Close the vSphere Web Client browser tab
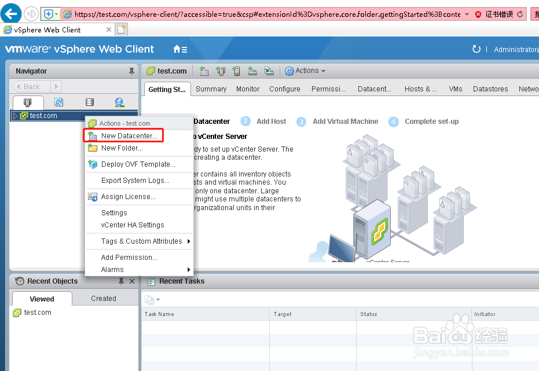Viewport: 539px width, 371px height. tap(109, 30)
